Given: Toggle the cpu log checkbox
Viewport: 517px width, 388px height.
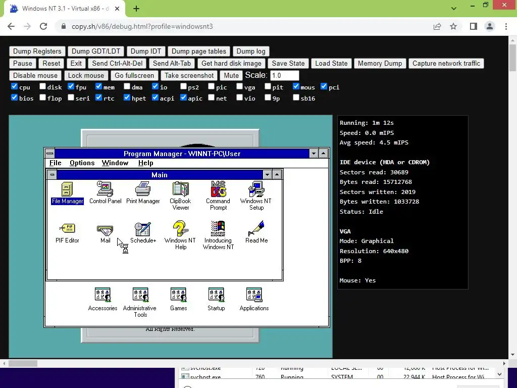Looking at the screenshot, I should point(14,86).
